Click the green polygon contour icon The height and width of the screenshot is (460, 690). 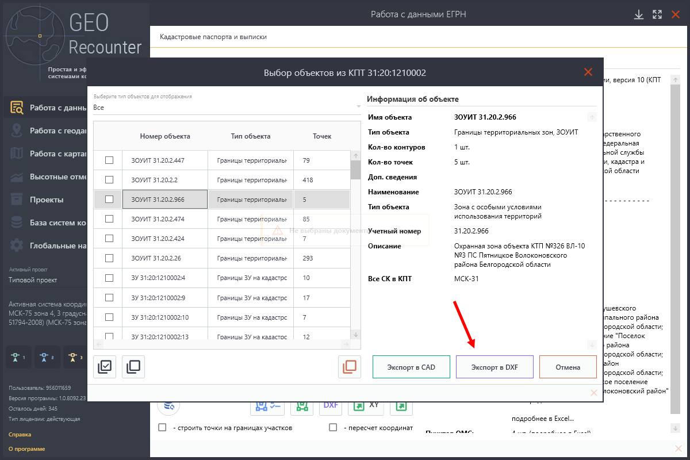tap(301, 406)
